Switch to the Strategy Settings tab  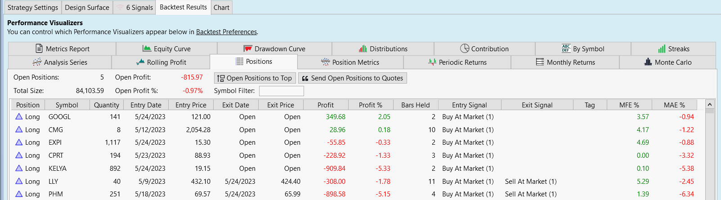(x=33, y=7)
